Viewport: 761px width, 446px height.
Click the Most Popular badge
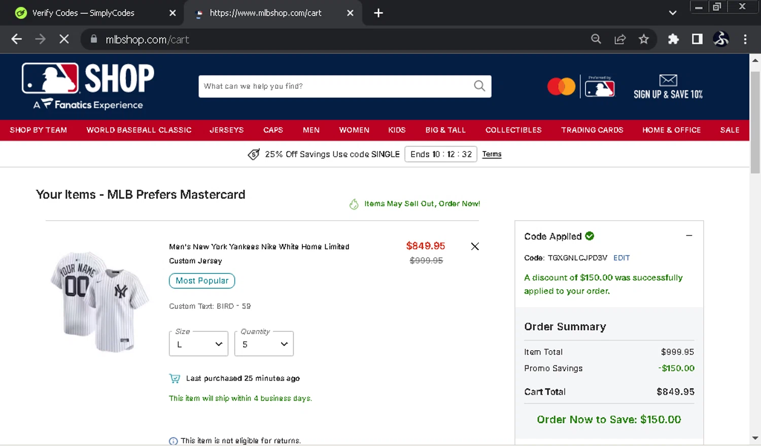(x=202, y=281)
